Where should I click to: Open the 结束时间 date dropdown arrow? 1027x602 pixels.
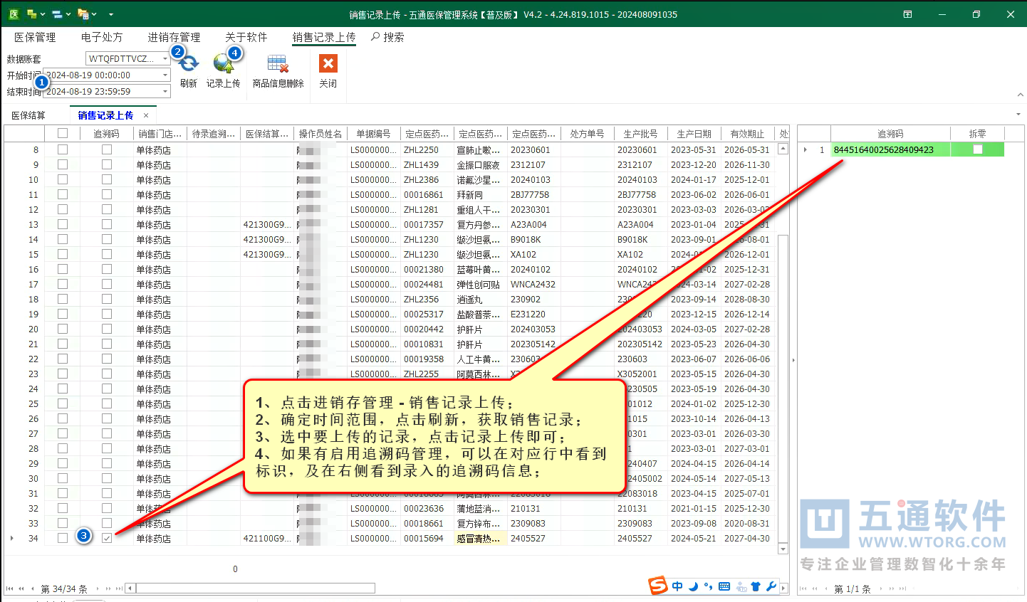[x=165, y=91]
